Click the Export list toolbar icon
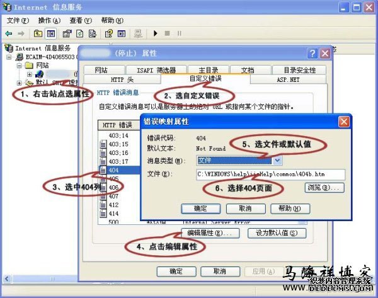This screenshot has width=378, height=298. pyautogui.click(x=93, y=33)
